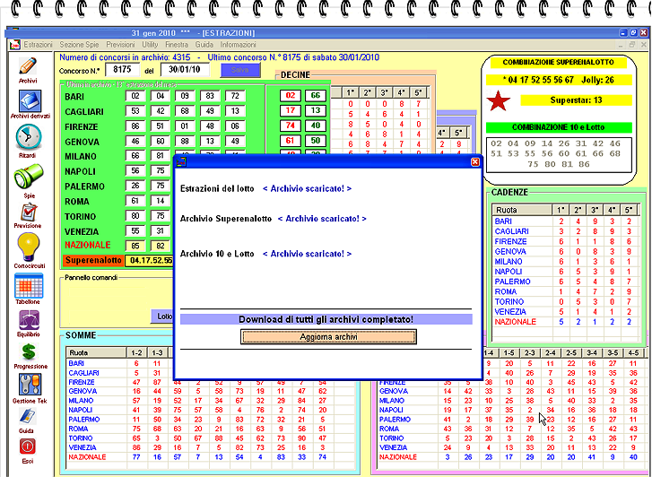Open the Spie flashlight icon

click(28, 177)
